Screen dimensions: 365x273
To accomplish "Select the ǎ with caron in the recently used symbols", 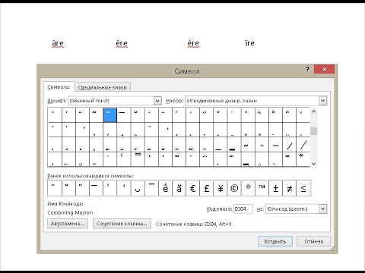I will (179, 188).
